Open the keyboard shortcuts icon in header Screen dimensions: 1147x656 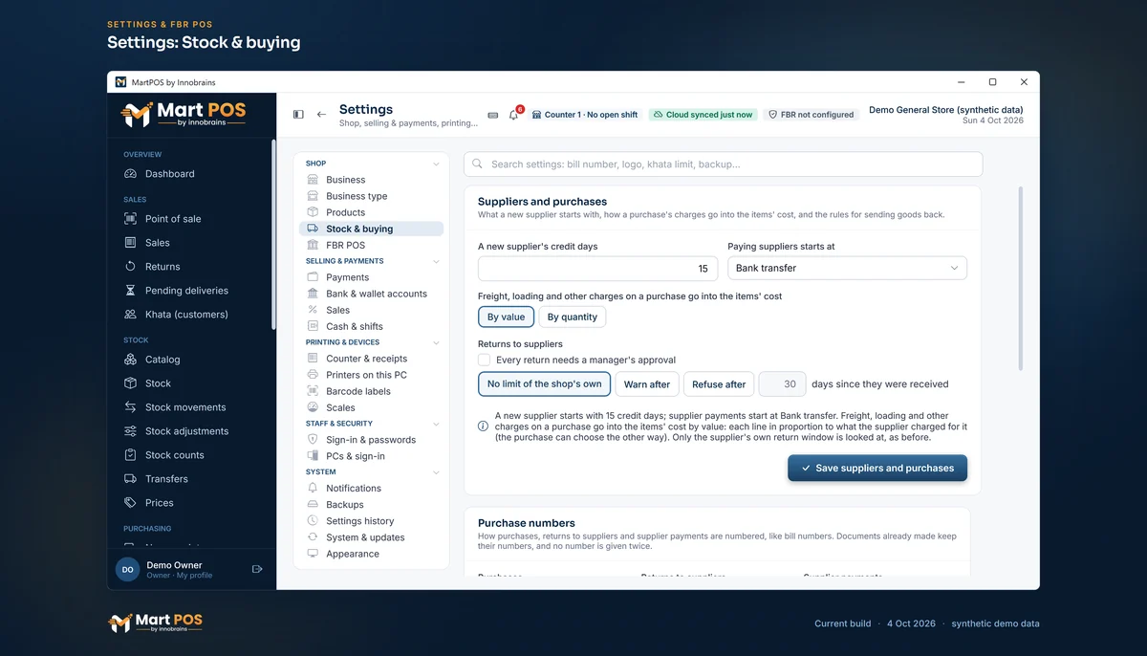(493, 115)
